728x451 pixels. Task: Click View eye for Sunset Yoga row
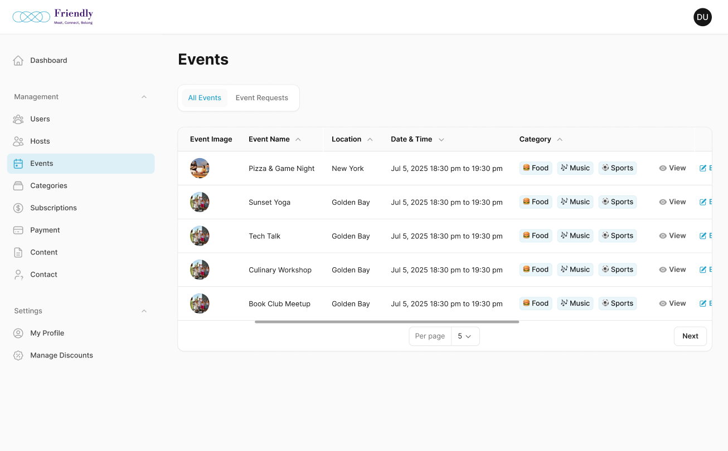point(663,202)
